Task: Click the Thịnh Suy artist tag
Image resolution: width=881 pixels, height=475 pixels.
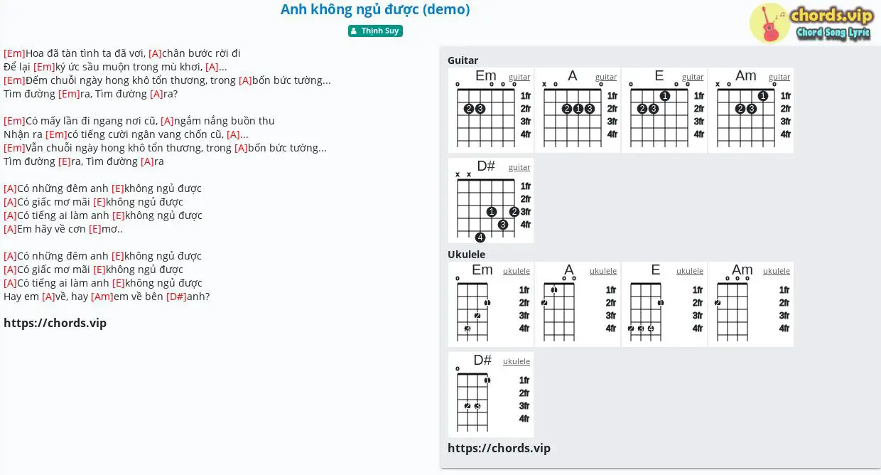Action: pyautogui.click(x=375, y=31)
